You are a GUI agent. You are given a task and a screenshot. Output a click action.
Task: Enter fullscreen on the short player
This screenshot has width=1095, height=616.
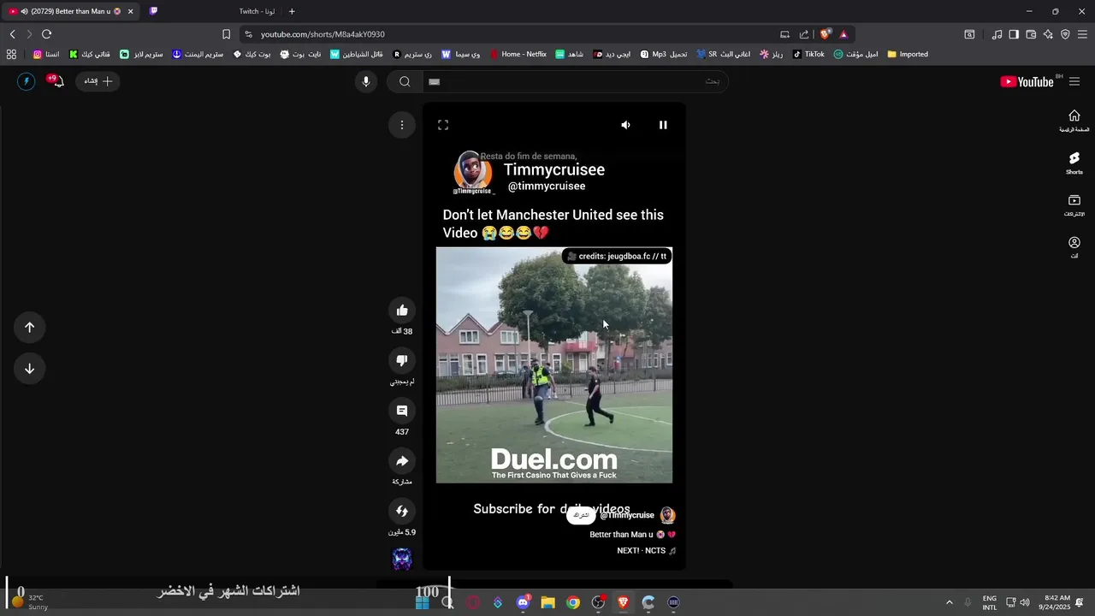pos(443,125)
